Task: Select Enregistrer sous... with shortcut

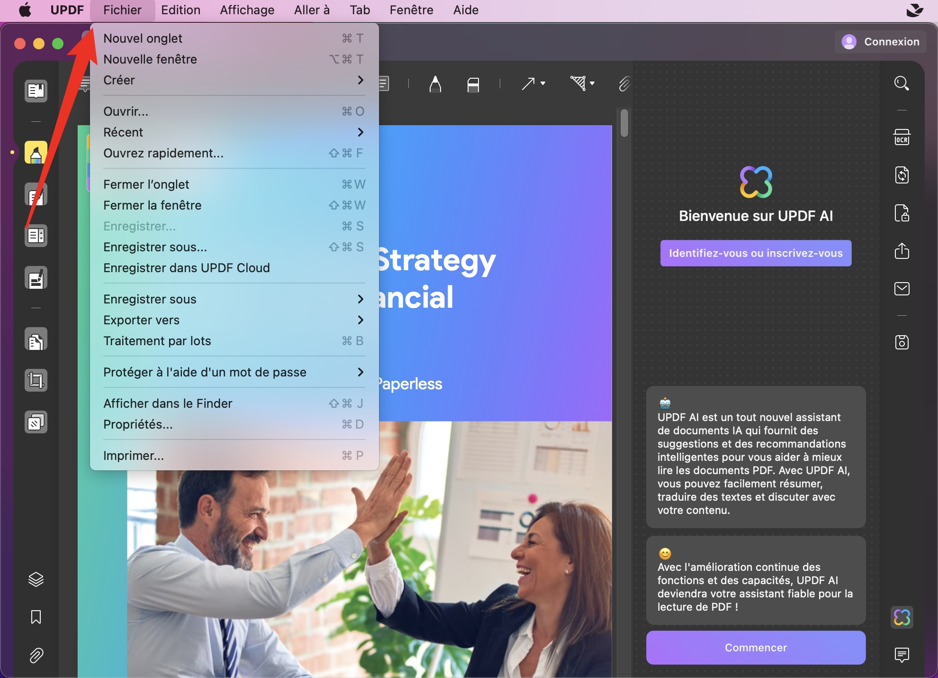Action: pos(234,247)
